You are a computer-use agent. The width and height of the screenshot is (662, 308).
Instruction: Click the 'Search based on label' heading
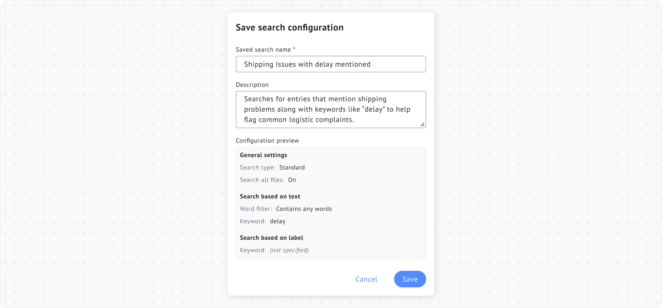tap(272, 238)
